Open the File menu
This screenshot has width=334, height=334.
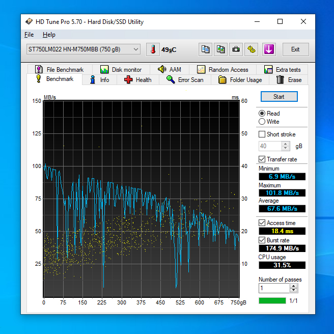[x=29, y=35]
